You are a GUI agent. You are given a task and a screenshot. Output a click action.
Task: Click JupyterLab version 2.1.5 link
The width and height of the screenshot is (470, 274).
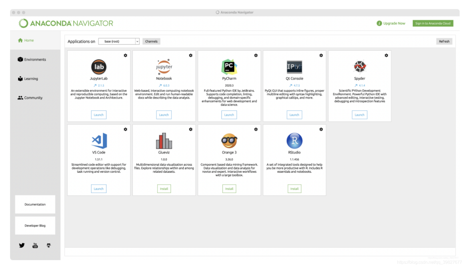coord(99,85)
